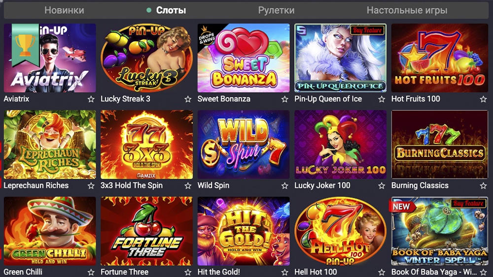This screenshot has height=277, width=493.
Task: Open the Book Of Baba Yaga thumbnail marked NEW
Action: [440, 231]
